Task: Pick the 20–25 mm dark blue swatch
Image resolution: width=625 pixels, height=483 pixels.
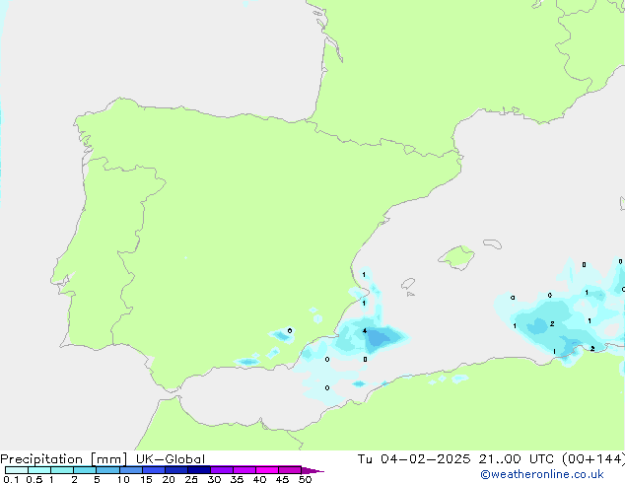Action: pyautogui.click(x=176, y=470)
